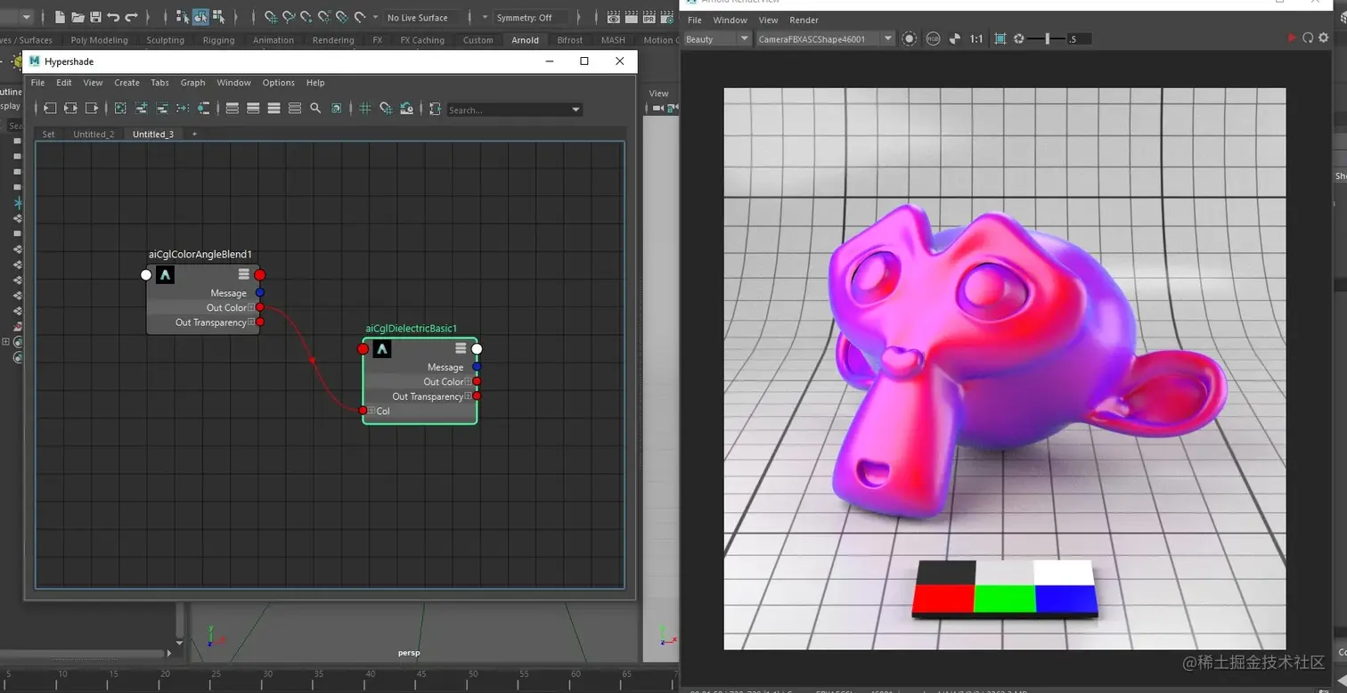Expand Col attribute on aiCglDielectricBasic1
This screenshot has width=1347, height=693.
371,411
